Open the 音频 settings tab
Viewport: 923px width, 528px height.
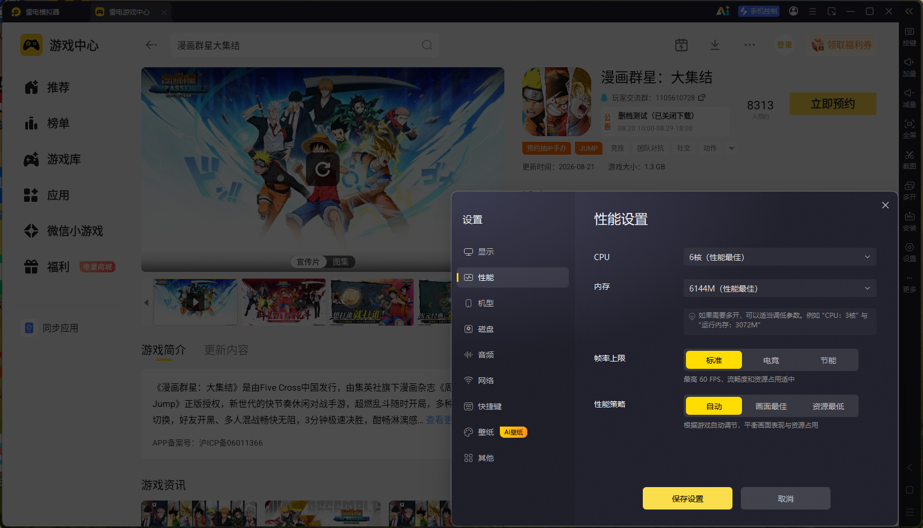513,355
